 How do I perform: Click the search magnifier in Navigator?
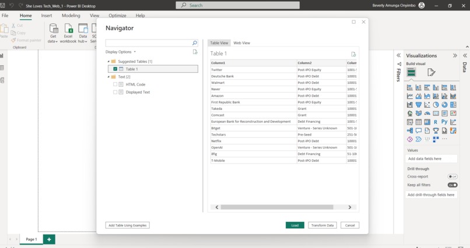195,43
